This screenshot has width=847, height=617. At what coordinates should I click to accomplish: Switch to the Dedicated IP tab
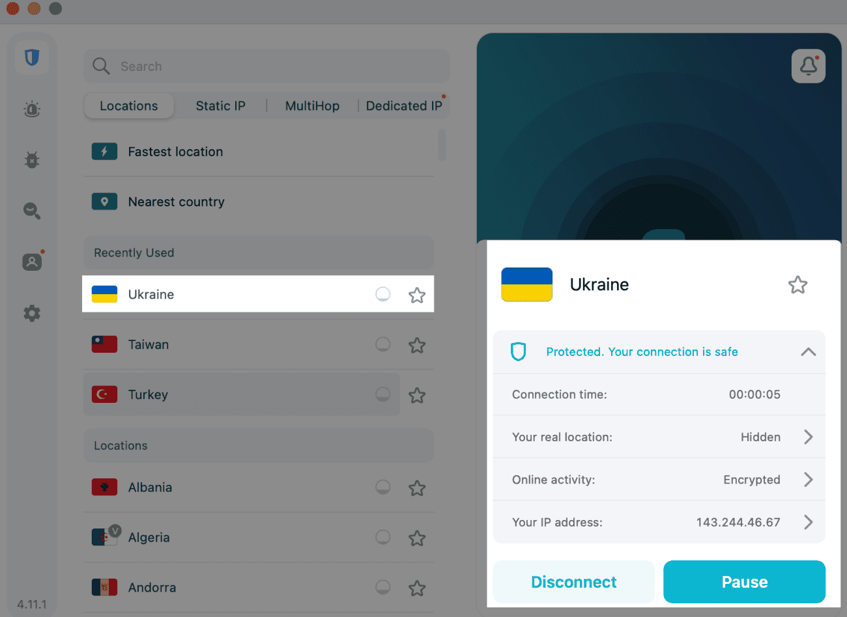click(404, 105)
